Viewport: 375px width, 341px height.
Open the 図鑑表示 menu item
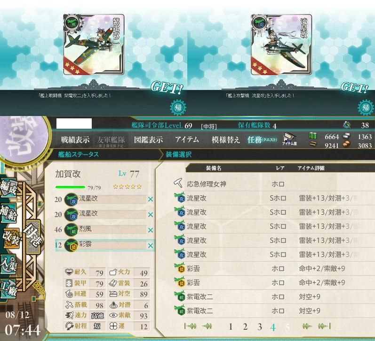148,139
